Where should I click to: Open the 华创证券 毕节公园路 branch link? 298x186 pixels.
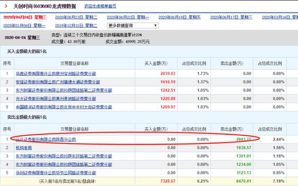tap(56, 173)
